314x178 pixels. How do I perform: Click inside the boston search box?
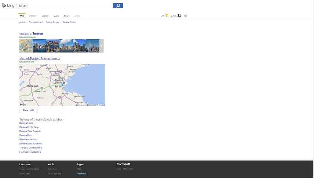65,6
